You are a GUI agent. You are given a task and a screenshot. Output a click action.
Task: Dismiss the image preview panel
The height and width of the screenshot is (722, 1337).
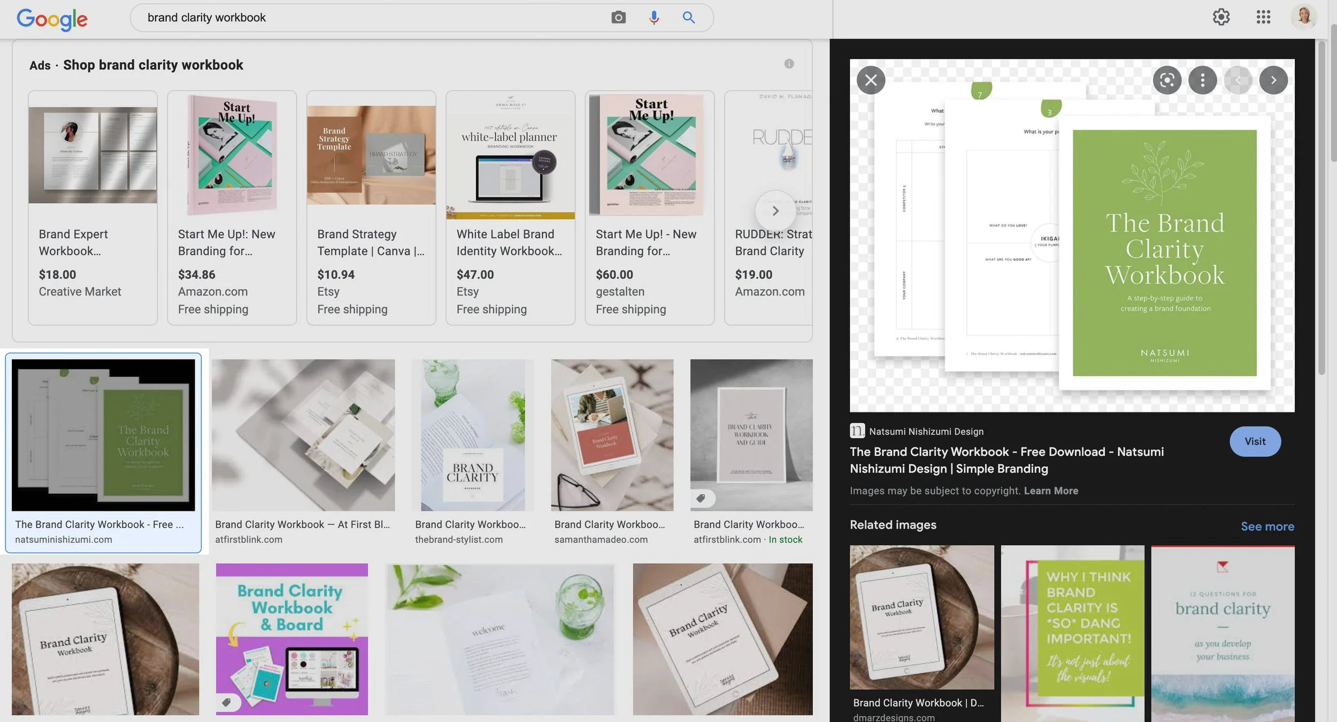(x=870, y=80)
